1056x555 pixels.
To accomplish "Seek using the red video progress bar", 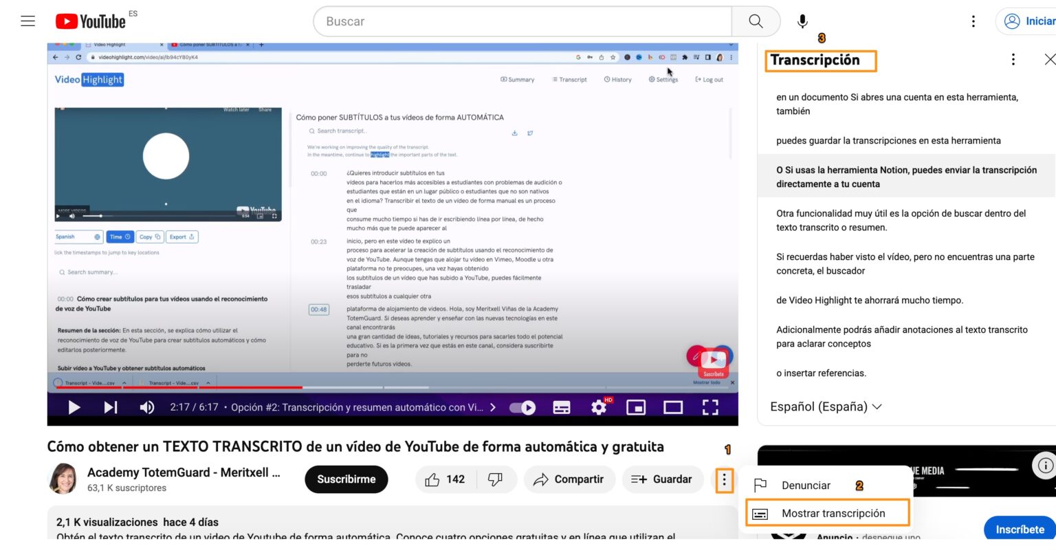I will pyautogui.click(x=275, y=386).
